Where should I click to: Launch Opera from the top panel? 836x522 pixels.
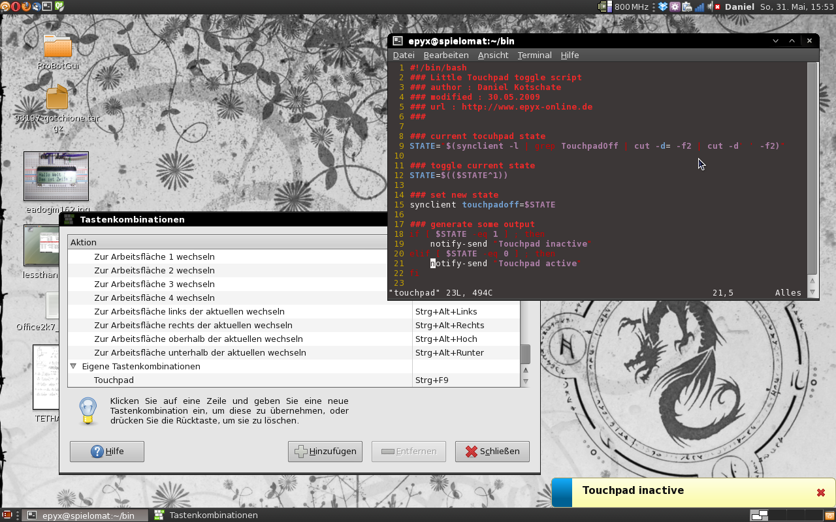click(14, 7)
